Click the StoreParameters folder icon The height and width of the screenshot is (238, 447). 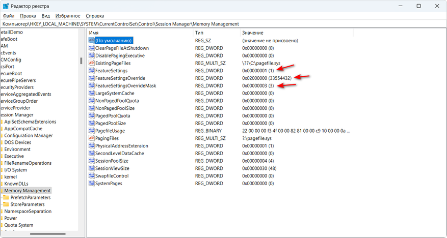(6, 204)
